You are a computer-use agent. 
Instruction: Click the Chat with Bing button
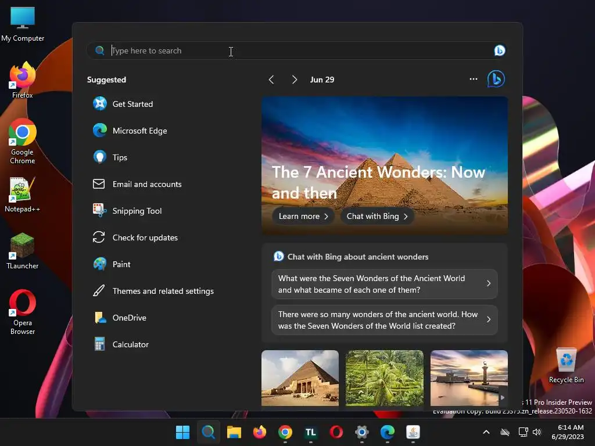[x=377, y=216]
